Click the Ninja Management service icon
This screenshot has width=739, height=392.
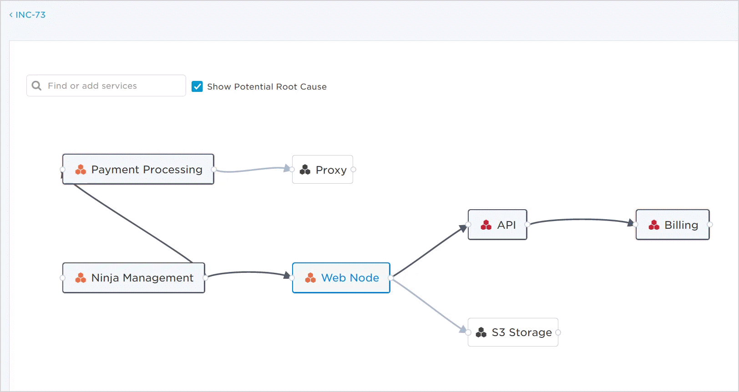click(x=81, y=278)
